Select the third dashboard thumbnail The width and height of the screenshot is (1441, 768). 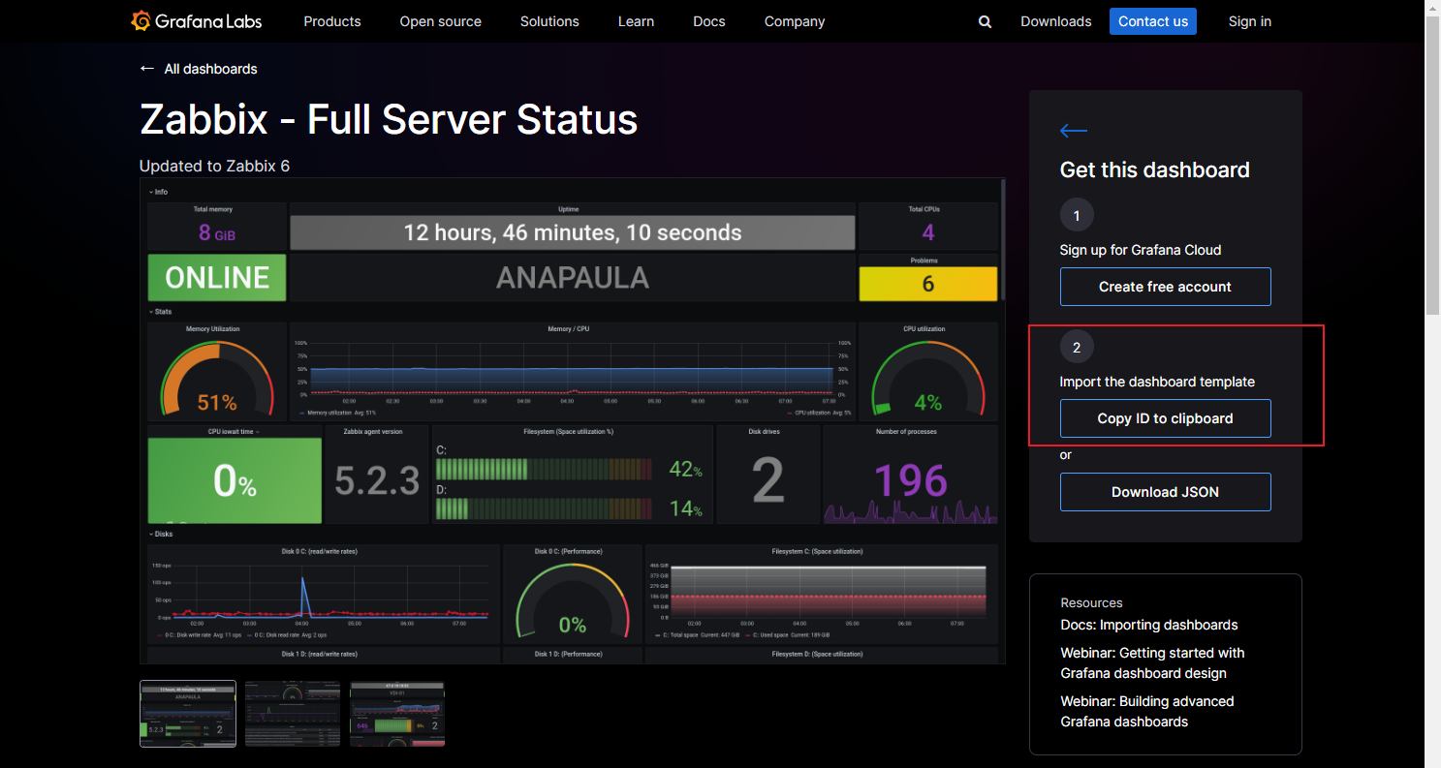pyautogui.click(x=397, y=714)
